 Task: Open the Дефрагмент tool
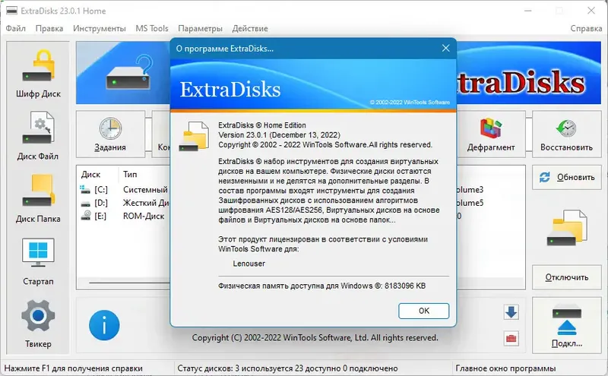tap(491, 134)
